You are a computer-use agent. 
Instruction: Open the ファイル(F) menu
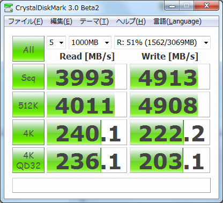tap(25, 21)
